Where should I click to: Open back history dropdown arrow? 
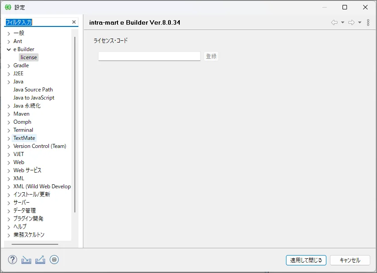[342, 22]
